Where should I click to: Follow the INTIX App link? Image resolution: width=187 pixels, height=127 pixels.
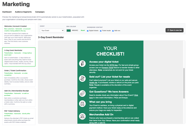click(x=114, y=65)
